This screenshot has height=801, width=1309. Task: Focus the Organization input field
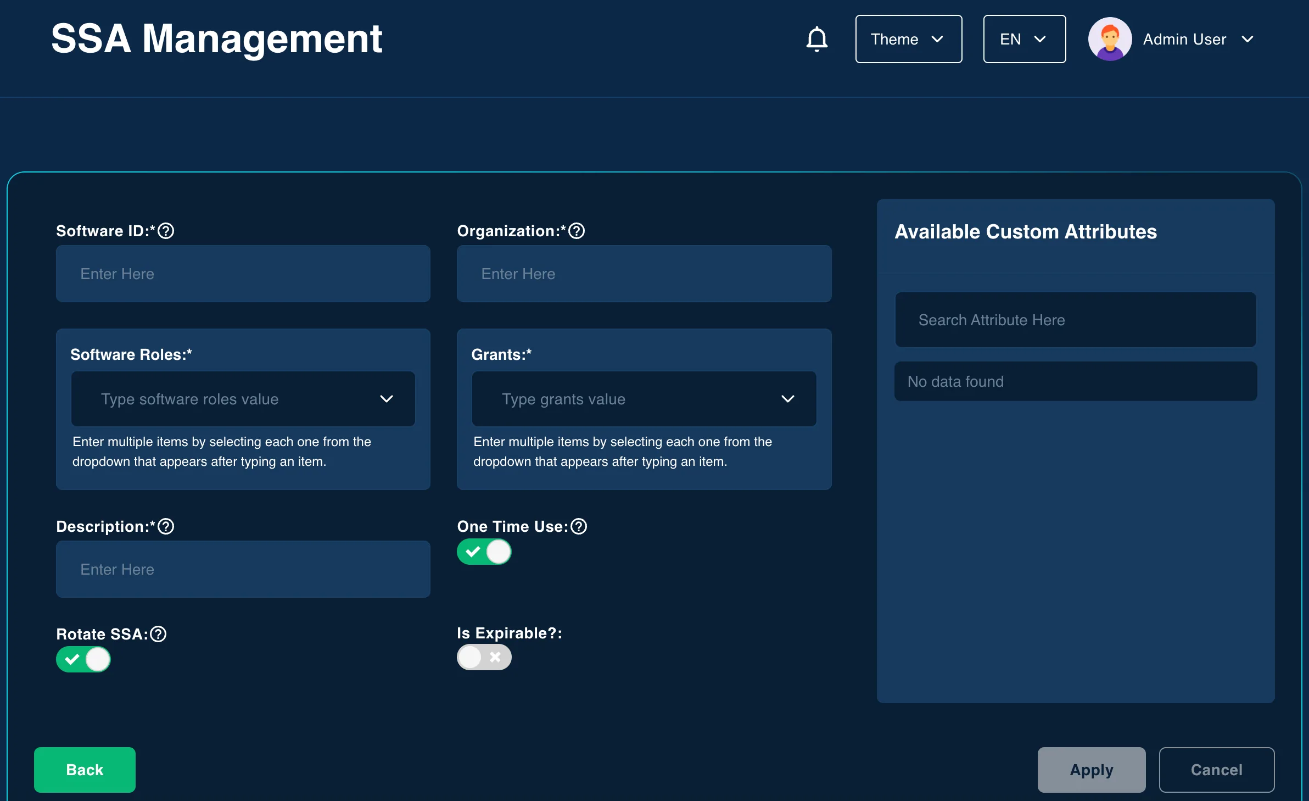pyautogui.click(x=644, y=274)
